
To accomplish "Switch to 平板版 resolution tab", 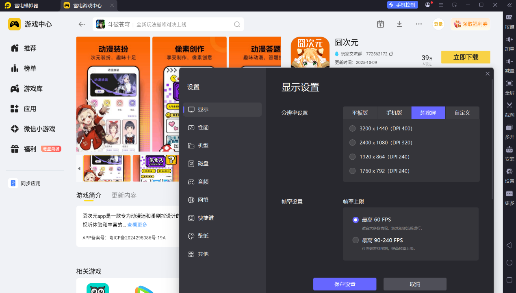I will click(x=360, y=113).
